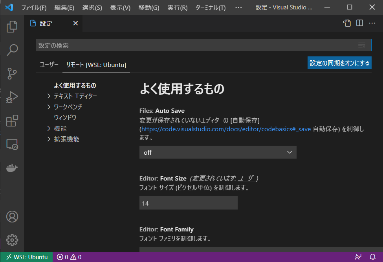This screenshot has width=383, height=262.
Task: Click errors and warnings status indicator
Action: (x=69, y=257)
